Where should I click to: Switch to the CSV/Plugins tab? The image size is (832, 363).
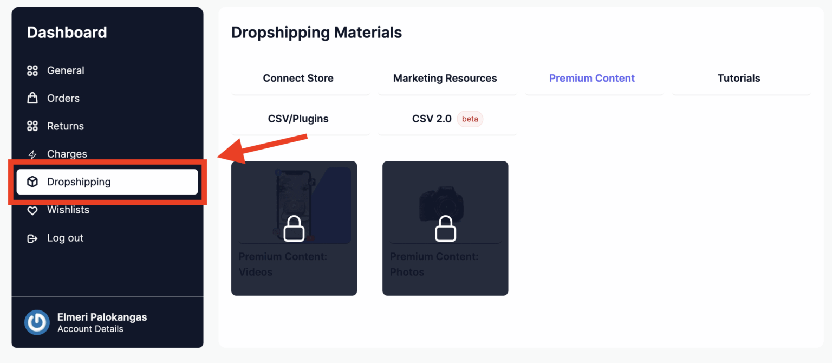pyautogui.click(x=298, y=118)
